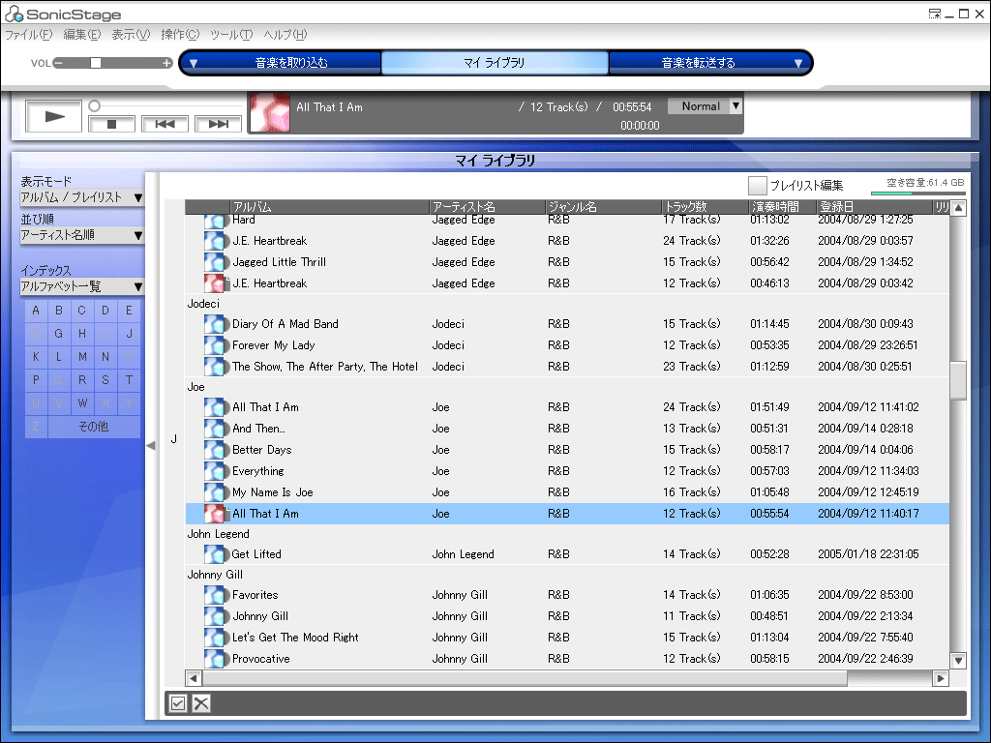Decrease volume with the minus icon
Screen dimensions: 991x743
click(58, 63)
